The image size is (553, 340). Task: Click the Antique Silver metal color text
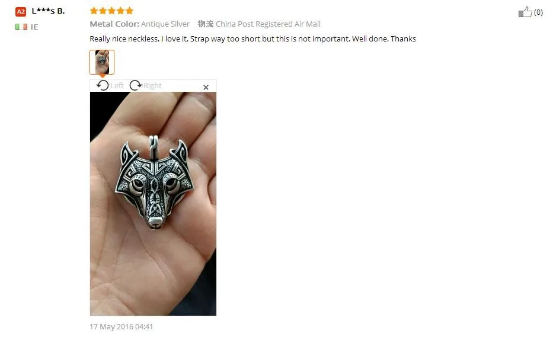click(x=165, y=24)
